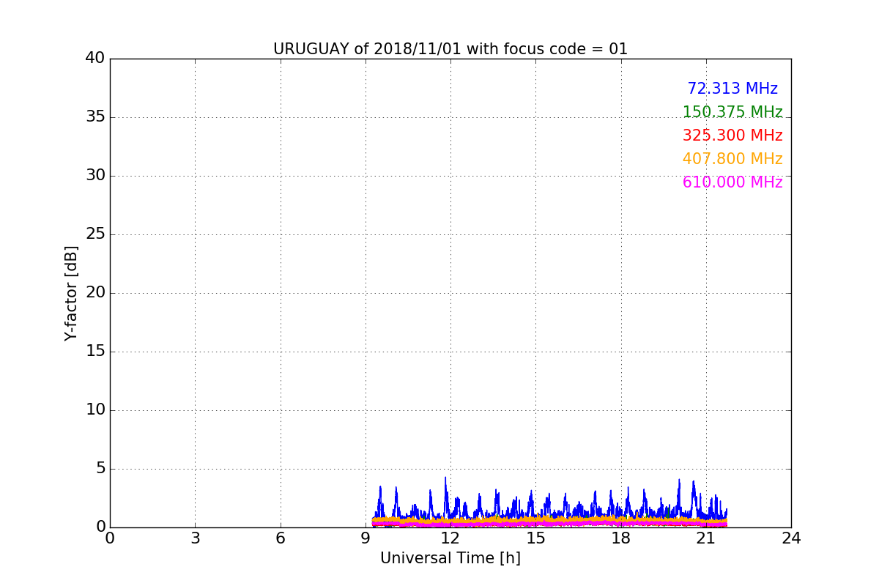Click x-axis tick label 3
This screenshot has width=879, height=586.
coord(195,538)
